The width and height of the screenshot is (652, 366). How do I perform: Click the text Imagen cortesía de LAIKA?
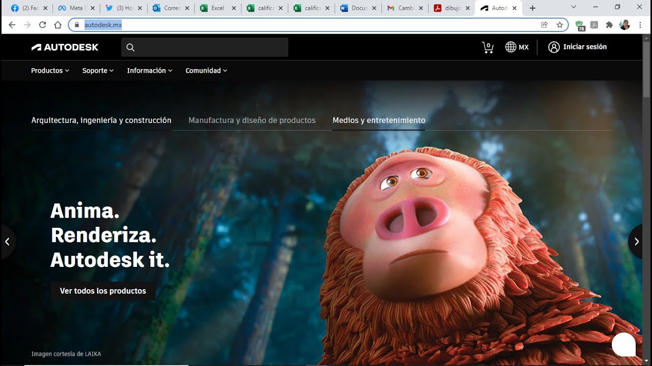(66, 354)
